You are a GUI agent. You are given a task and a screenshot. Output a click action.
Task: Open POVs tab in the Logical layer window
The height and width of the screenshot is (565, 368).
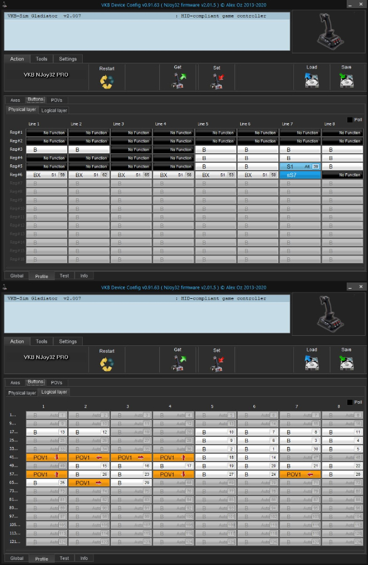(x=56, y=383)
